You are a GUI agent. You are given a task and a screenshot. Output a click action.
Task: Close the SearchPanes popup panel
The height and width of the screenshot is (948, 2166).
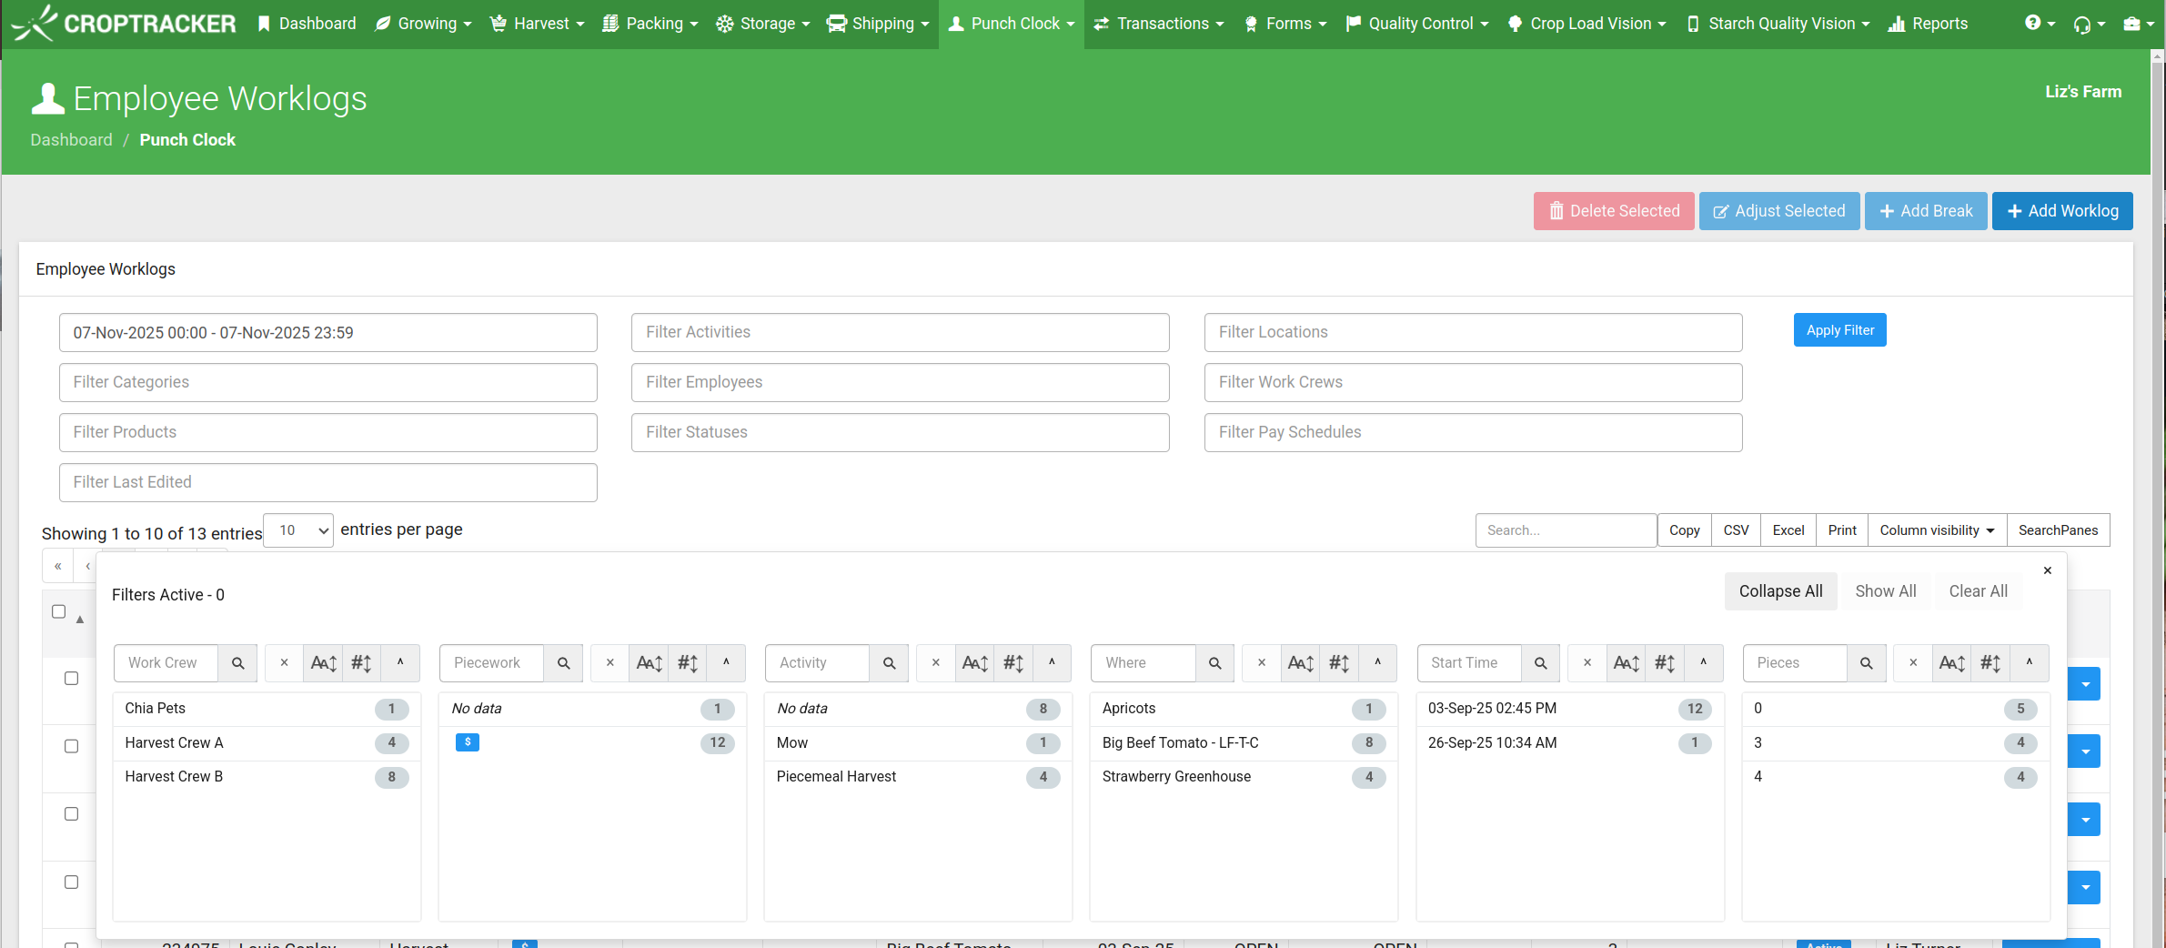(2047, 570)
